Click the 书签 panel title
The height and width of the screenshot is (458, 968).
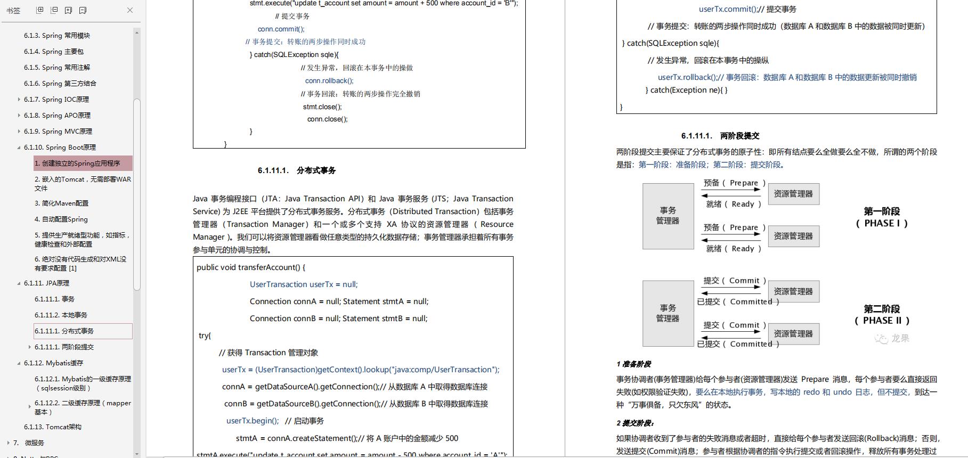point(13,10)
